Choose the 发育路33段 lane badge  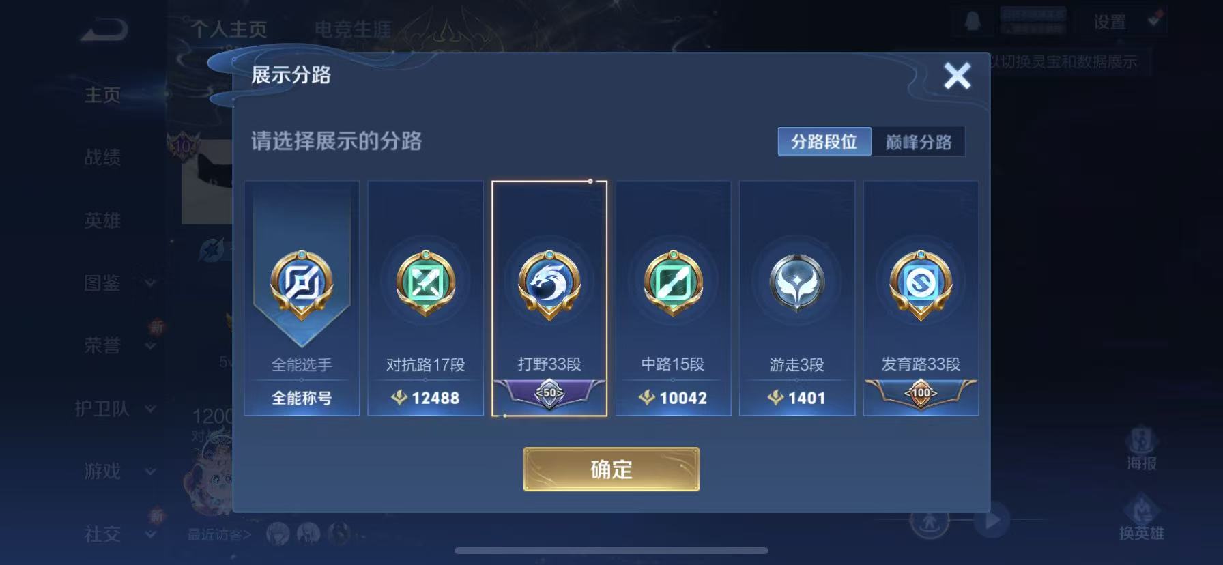coord(921,284)
